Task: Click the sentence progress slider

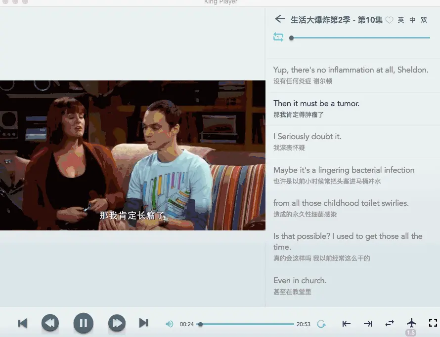Action: point(360,37)
